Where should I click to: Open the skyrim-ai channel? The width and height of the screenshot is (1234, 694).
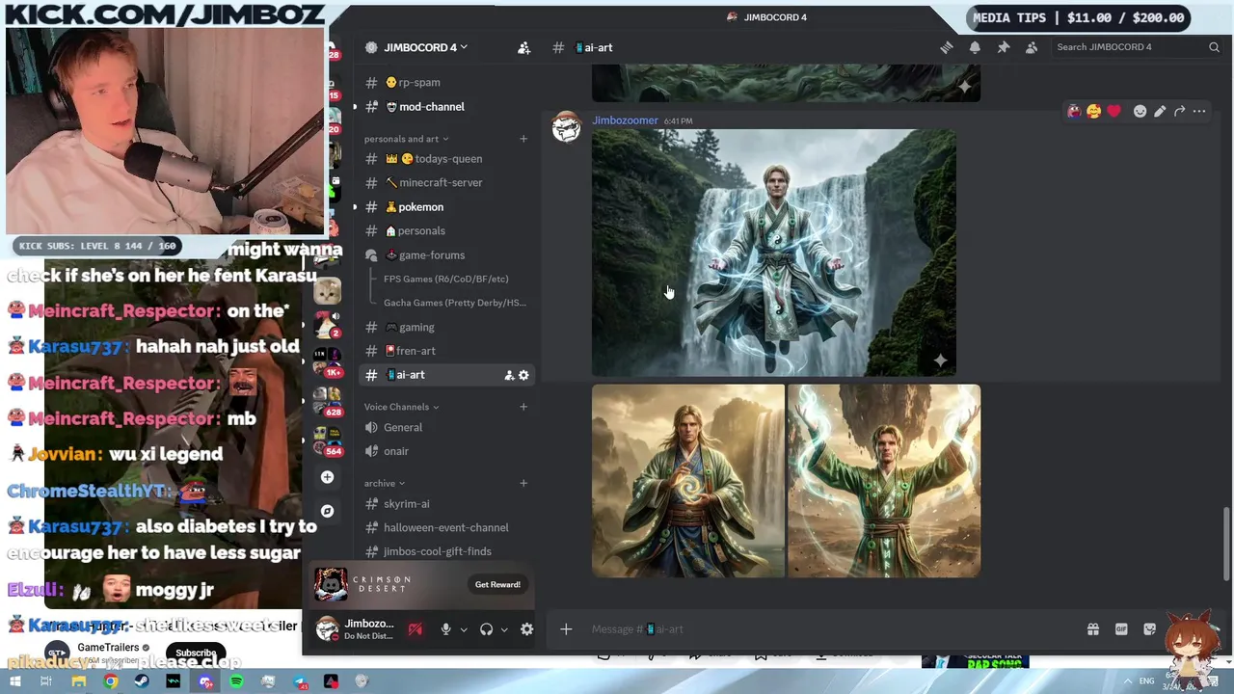445,504
